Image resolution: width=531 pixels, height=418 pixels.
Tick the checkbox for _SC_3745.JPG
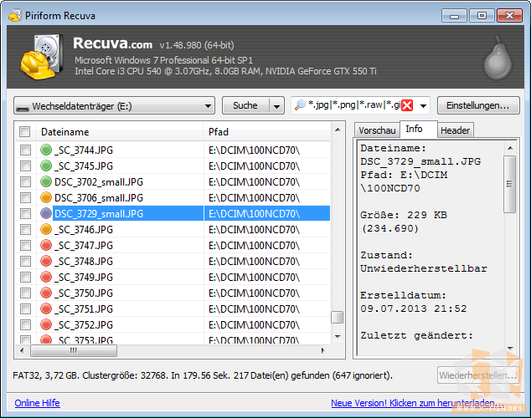(25, 166)
